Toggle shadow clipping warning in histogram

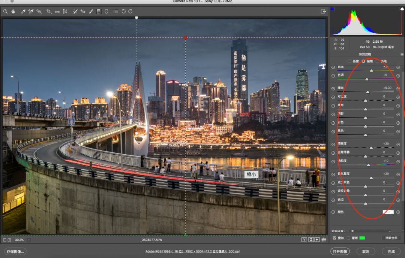click(x=332, y=9)
